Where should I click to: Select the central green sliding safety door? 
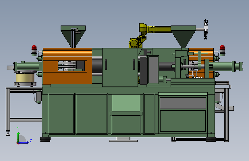point(120,68)
